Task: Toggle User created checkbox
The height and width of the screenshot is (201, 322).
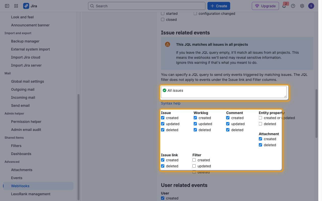Action: pyautogui.click(x=163, y=198)
